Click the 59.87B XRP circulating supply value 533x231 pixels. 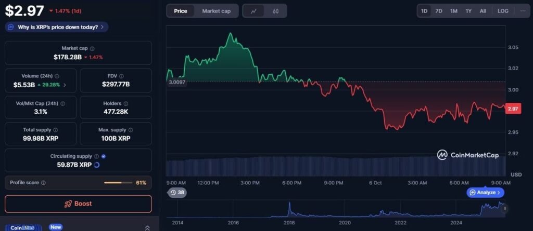tap(74, 165)
